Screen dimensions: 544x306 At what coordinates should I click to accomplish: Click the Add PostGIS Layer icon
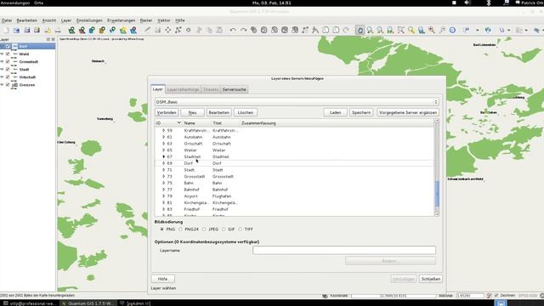point(92,31)
